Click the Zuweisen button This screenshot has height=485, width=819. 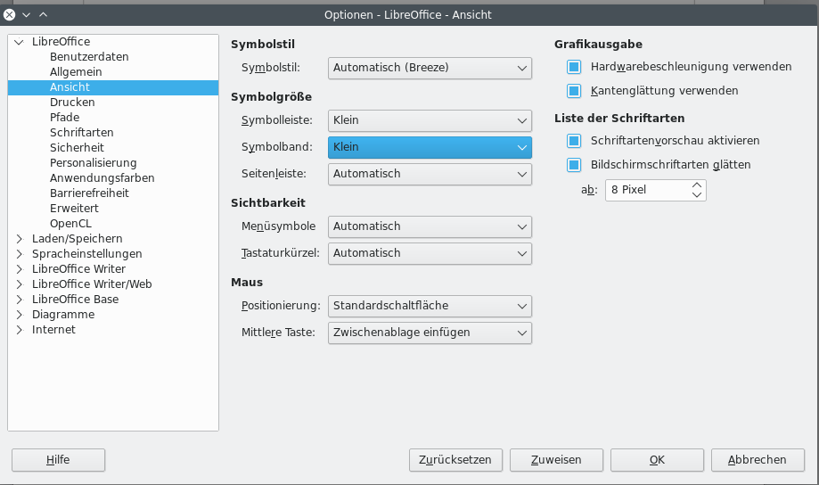[x=556, y=460]
